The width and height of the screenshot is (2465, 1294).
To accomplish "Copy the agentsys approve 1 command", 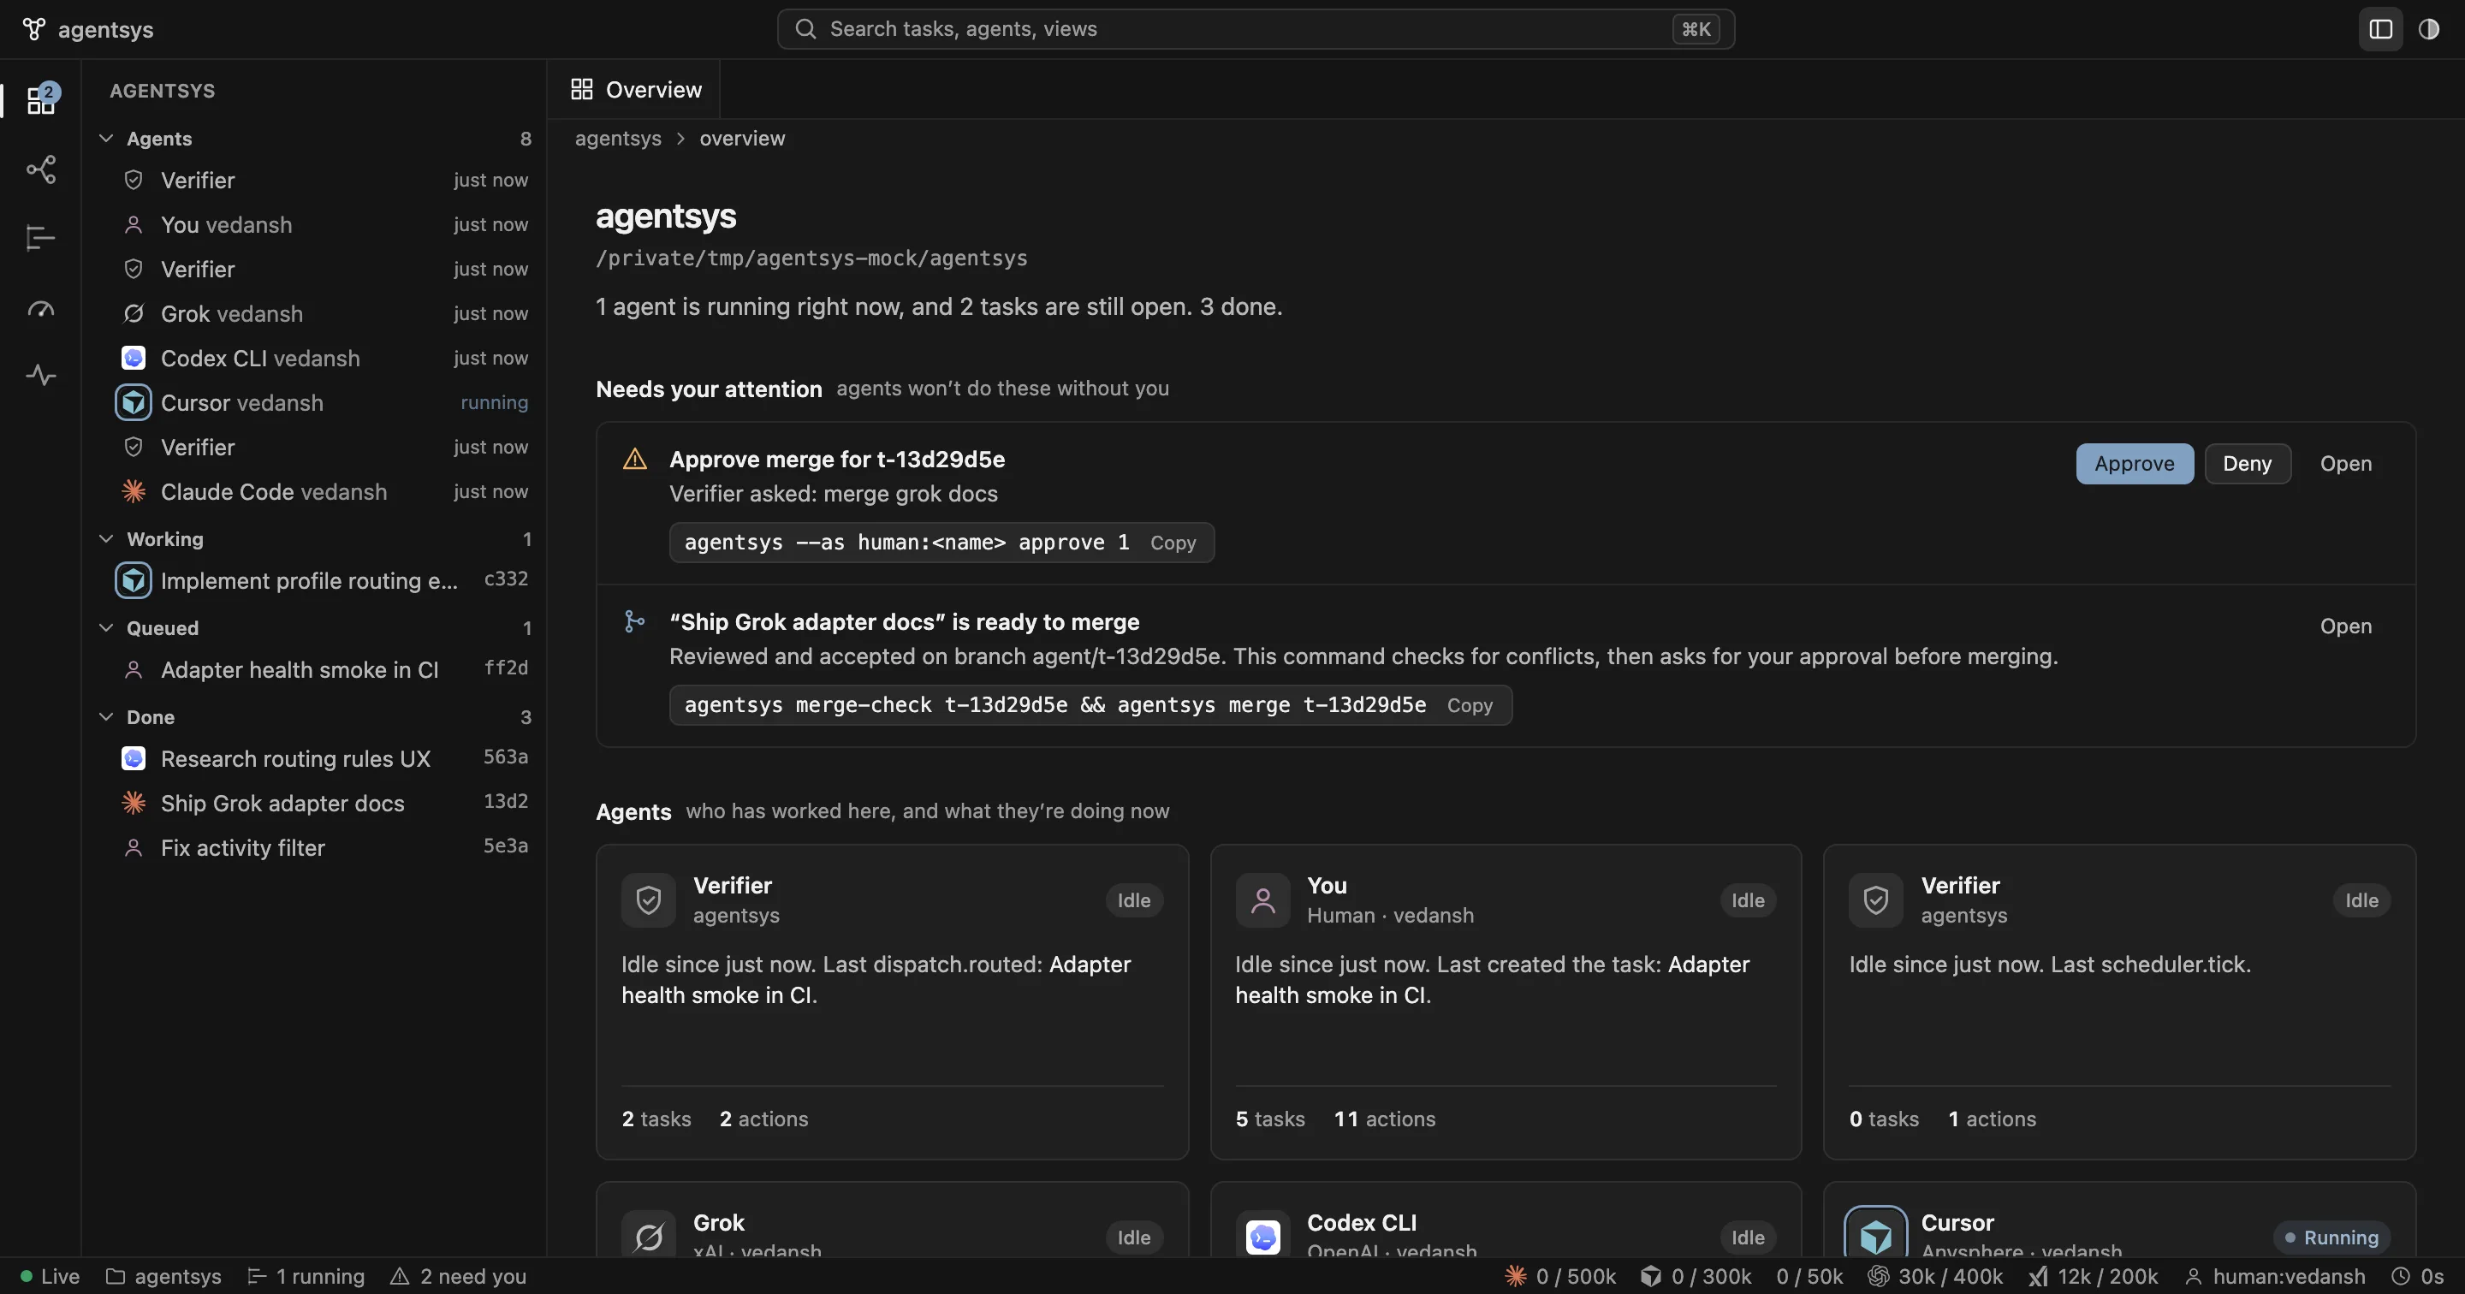I will 1173,543.
